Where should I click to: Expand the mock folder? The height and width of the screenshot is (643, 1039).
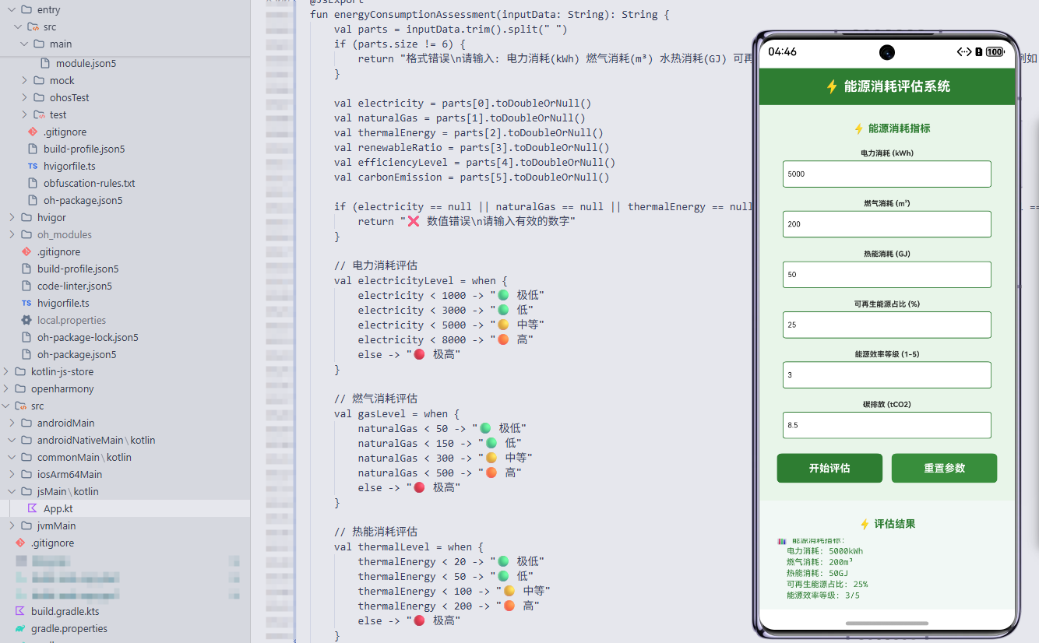click(x=25, y=80)
